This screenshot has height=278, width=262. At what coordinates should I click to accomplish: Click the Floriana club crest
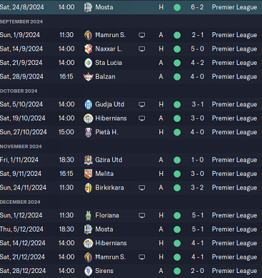click(x=89, y=215)
